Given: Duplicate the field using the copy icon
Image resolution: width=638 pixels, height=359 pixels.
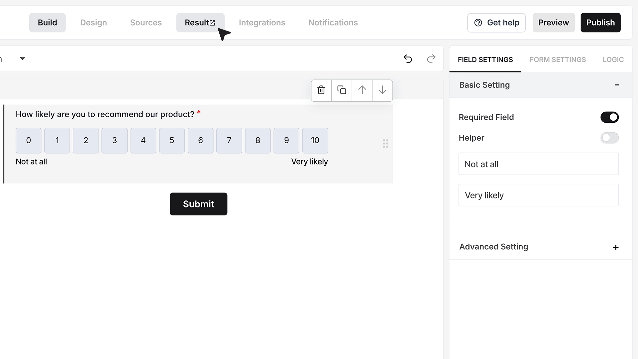Looking at the screenshot, I should point(342,90).
